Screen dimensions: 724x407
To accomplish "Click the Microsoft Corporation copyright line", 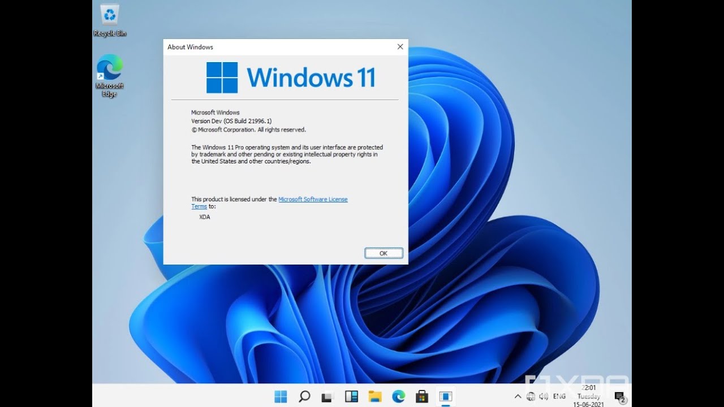I will click(x=249, y=129).
